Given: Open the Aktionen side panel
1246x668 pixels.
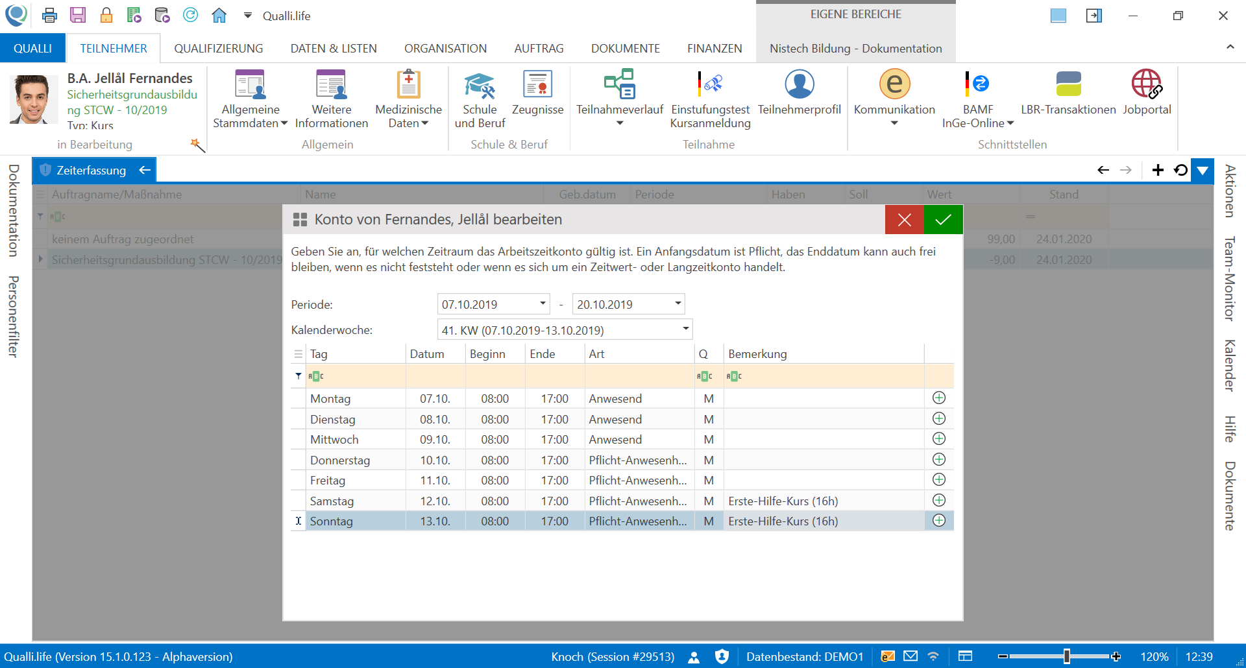Looking at the screenshot, I should pyautogui.click(x=1230, y=191).
